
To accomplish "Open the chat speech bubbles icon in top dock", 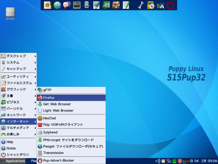I will 67,5.
